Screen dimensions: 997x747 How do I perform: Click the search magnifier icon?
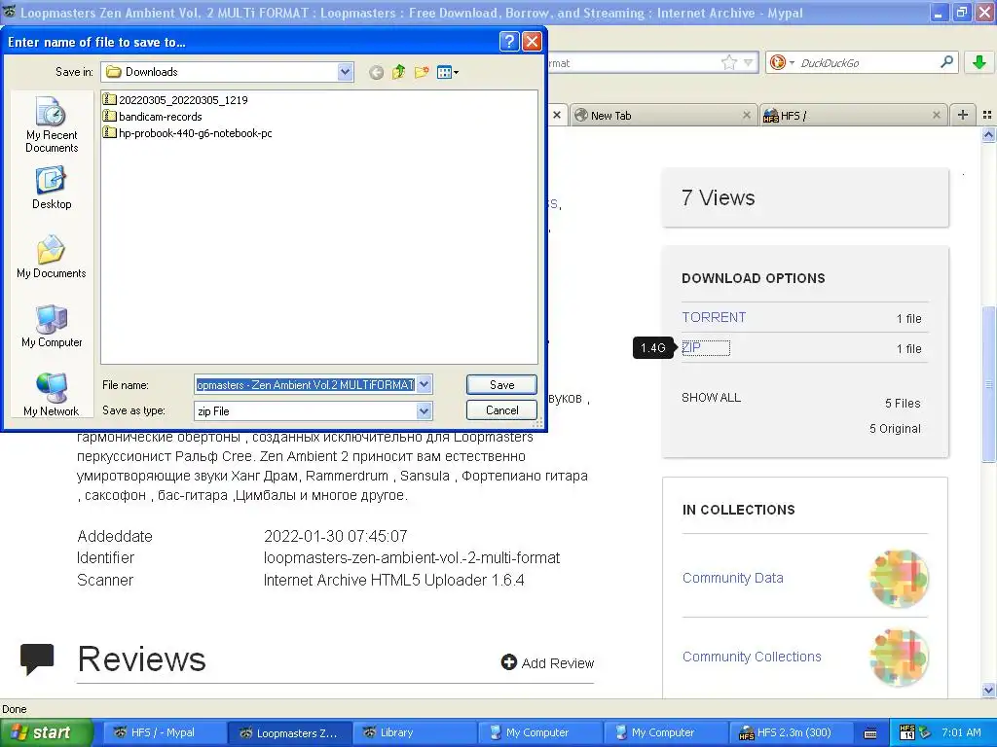pyautogui.click(x=946, y=61)
